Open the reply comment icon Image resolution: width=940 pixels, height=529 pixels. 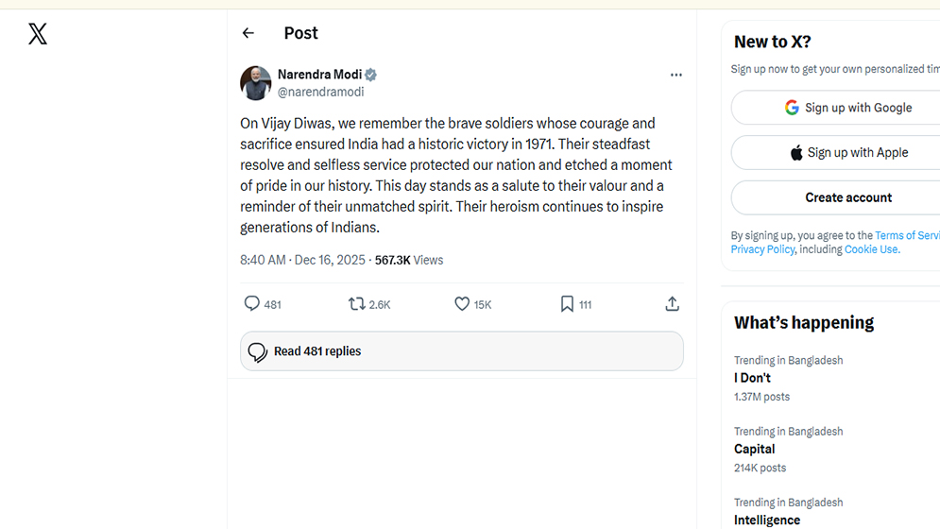[252, 303]
